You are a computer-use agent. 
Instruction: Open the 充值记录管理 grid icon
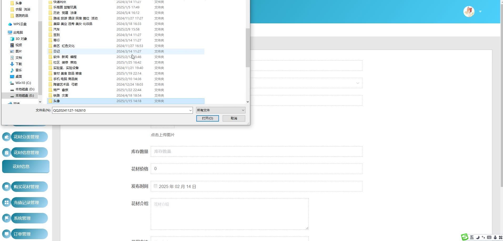(7, 202)
